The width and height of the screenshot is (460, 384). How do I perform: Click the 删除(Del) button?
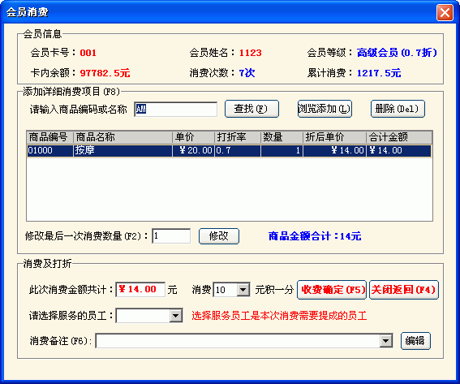pos(398,109)
